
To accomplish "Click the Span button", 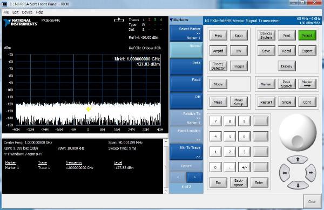I will tap(239, 36).
